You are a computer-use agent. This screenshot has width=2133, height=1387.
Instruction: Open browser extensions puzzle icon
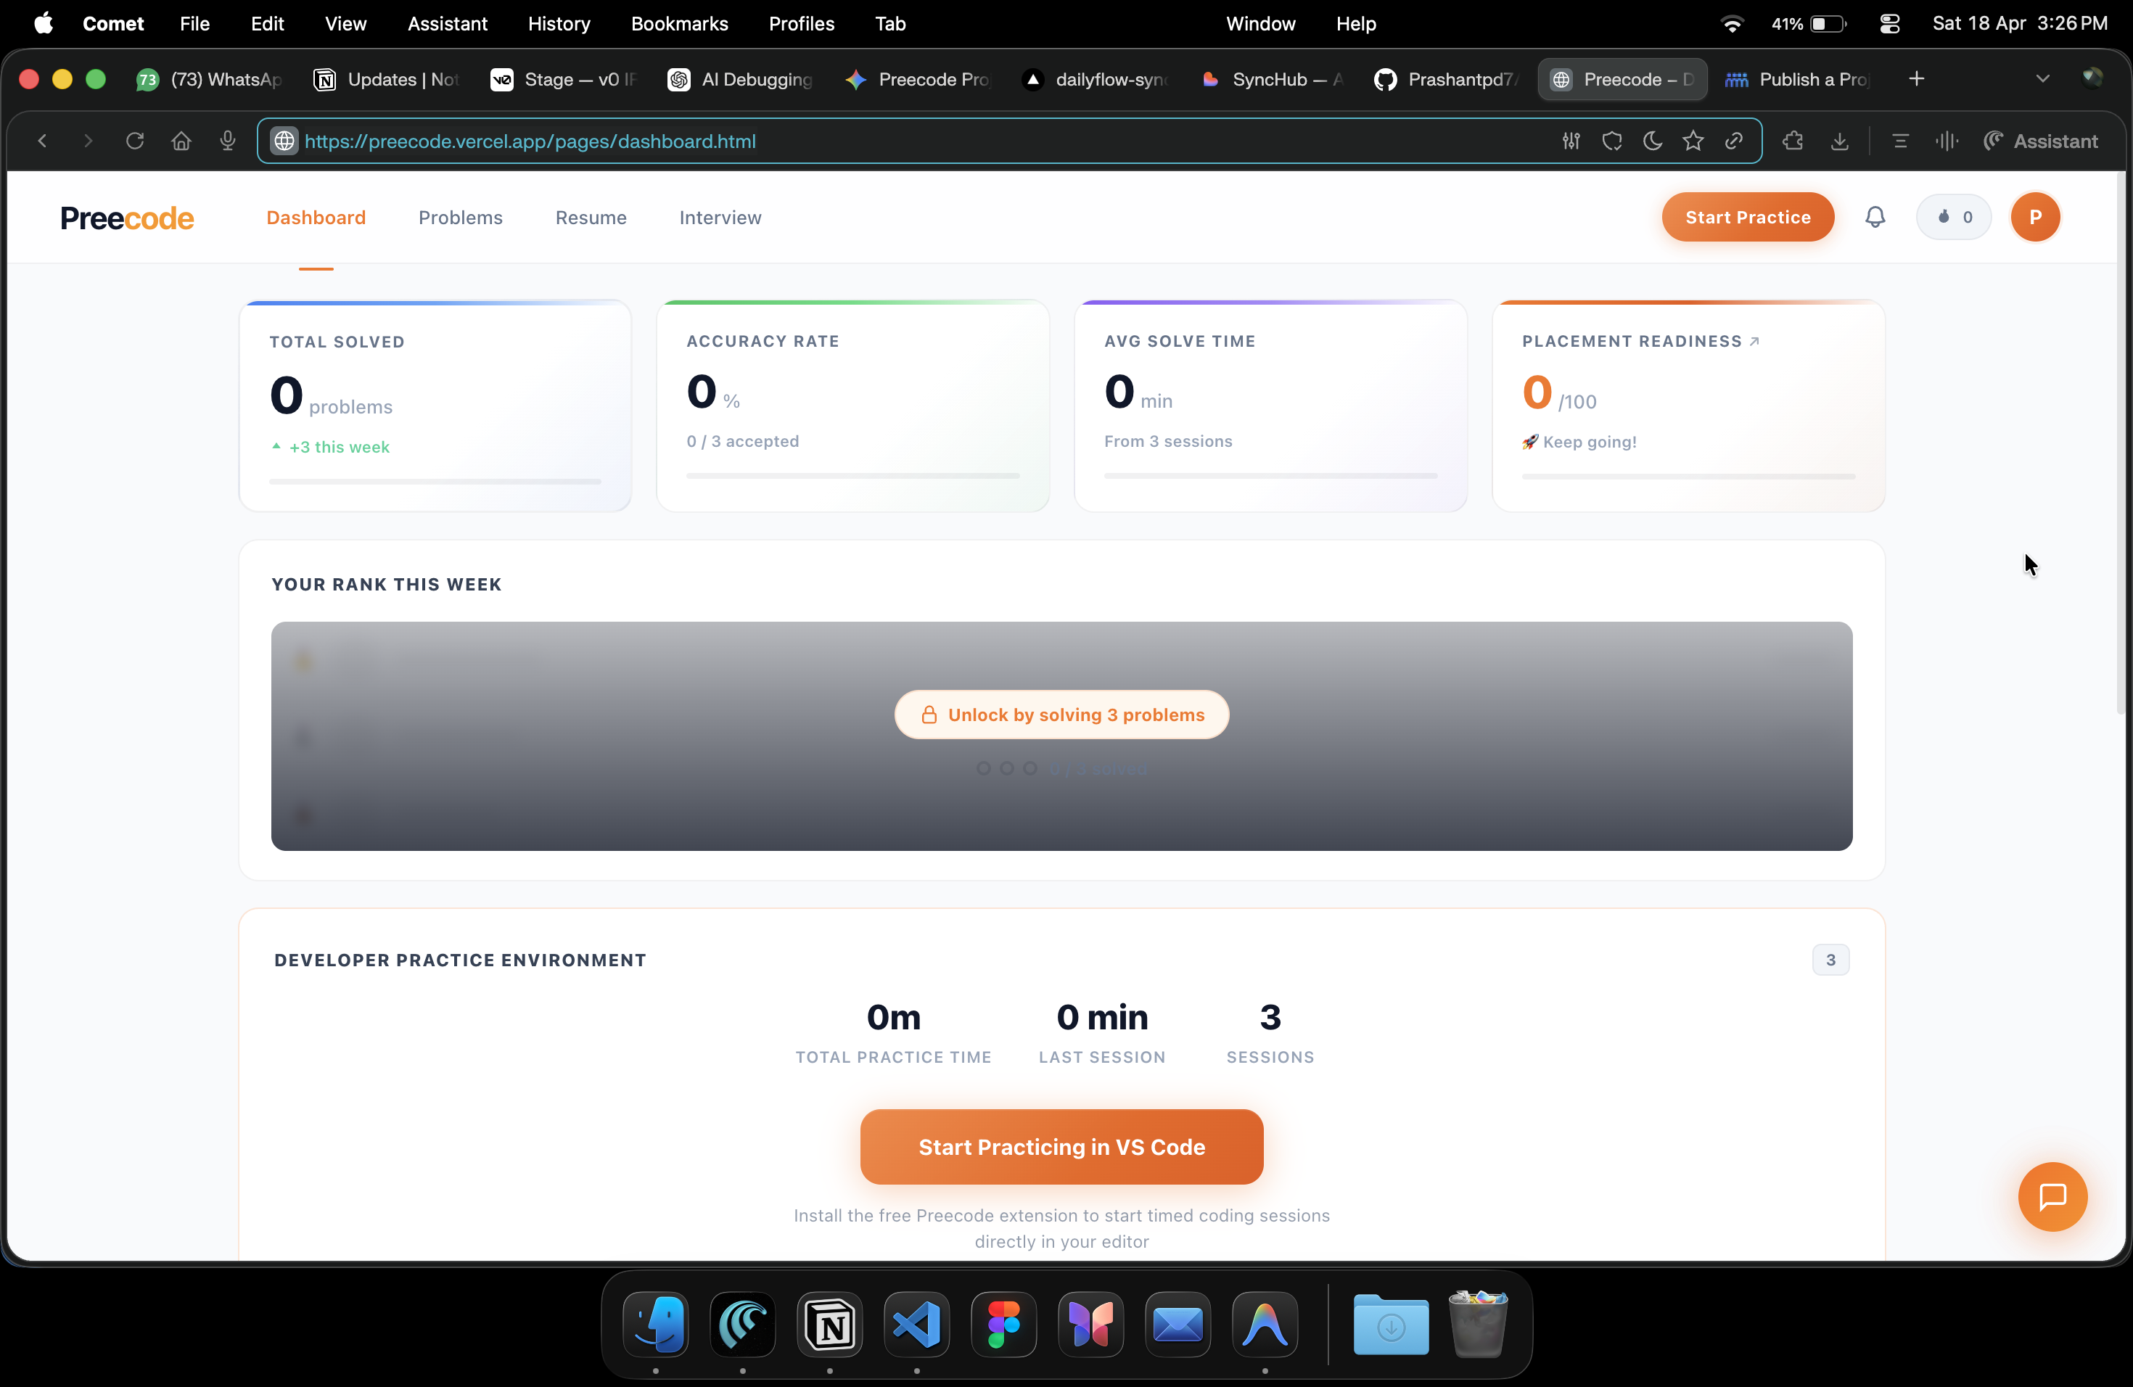click(1793, 141)
